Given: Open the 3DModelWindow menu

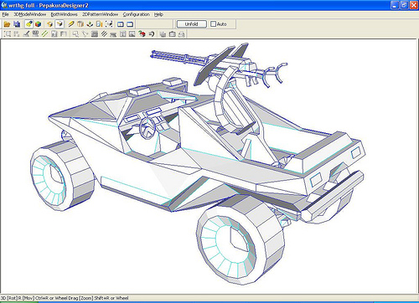Looking at the screenshot, I should pyautogui.click(x=30, y=14).
